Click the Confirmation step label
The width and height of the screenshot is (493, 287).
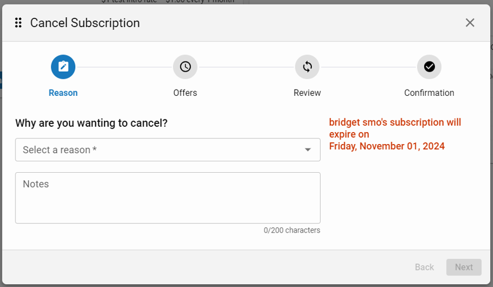point(429,93)
